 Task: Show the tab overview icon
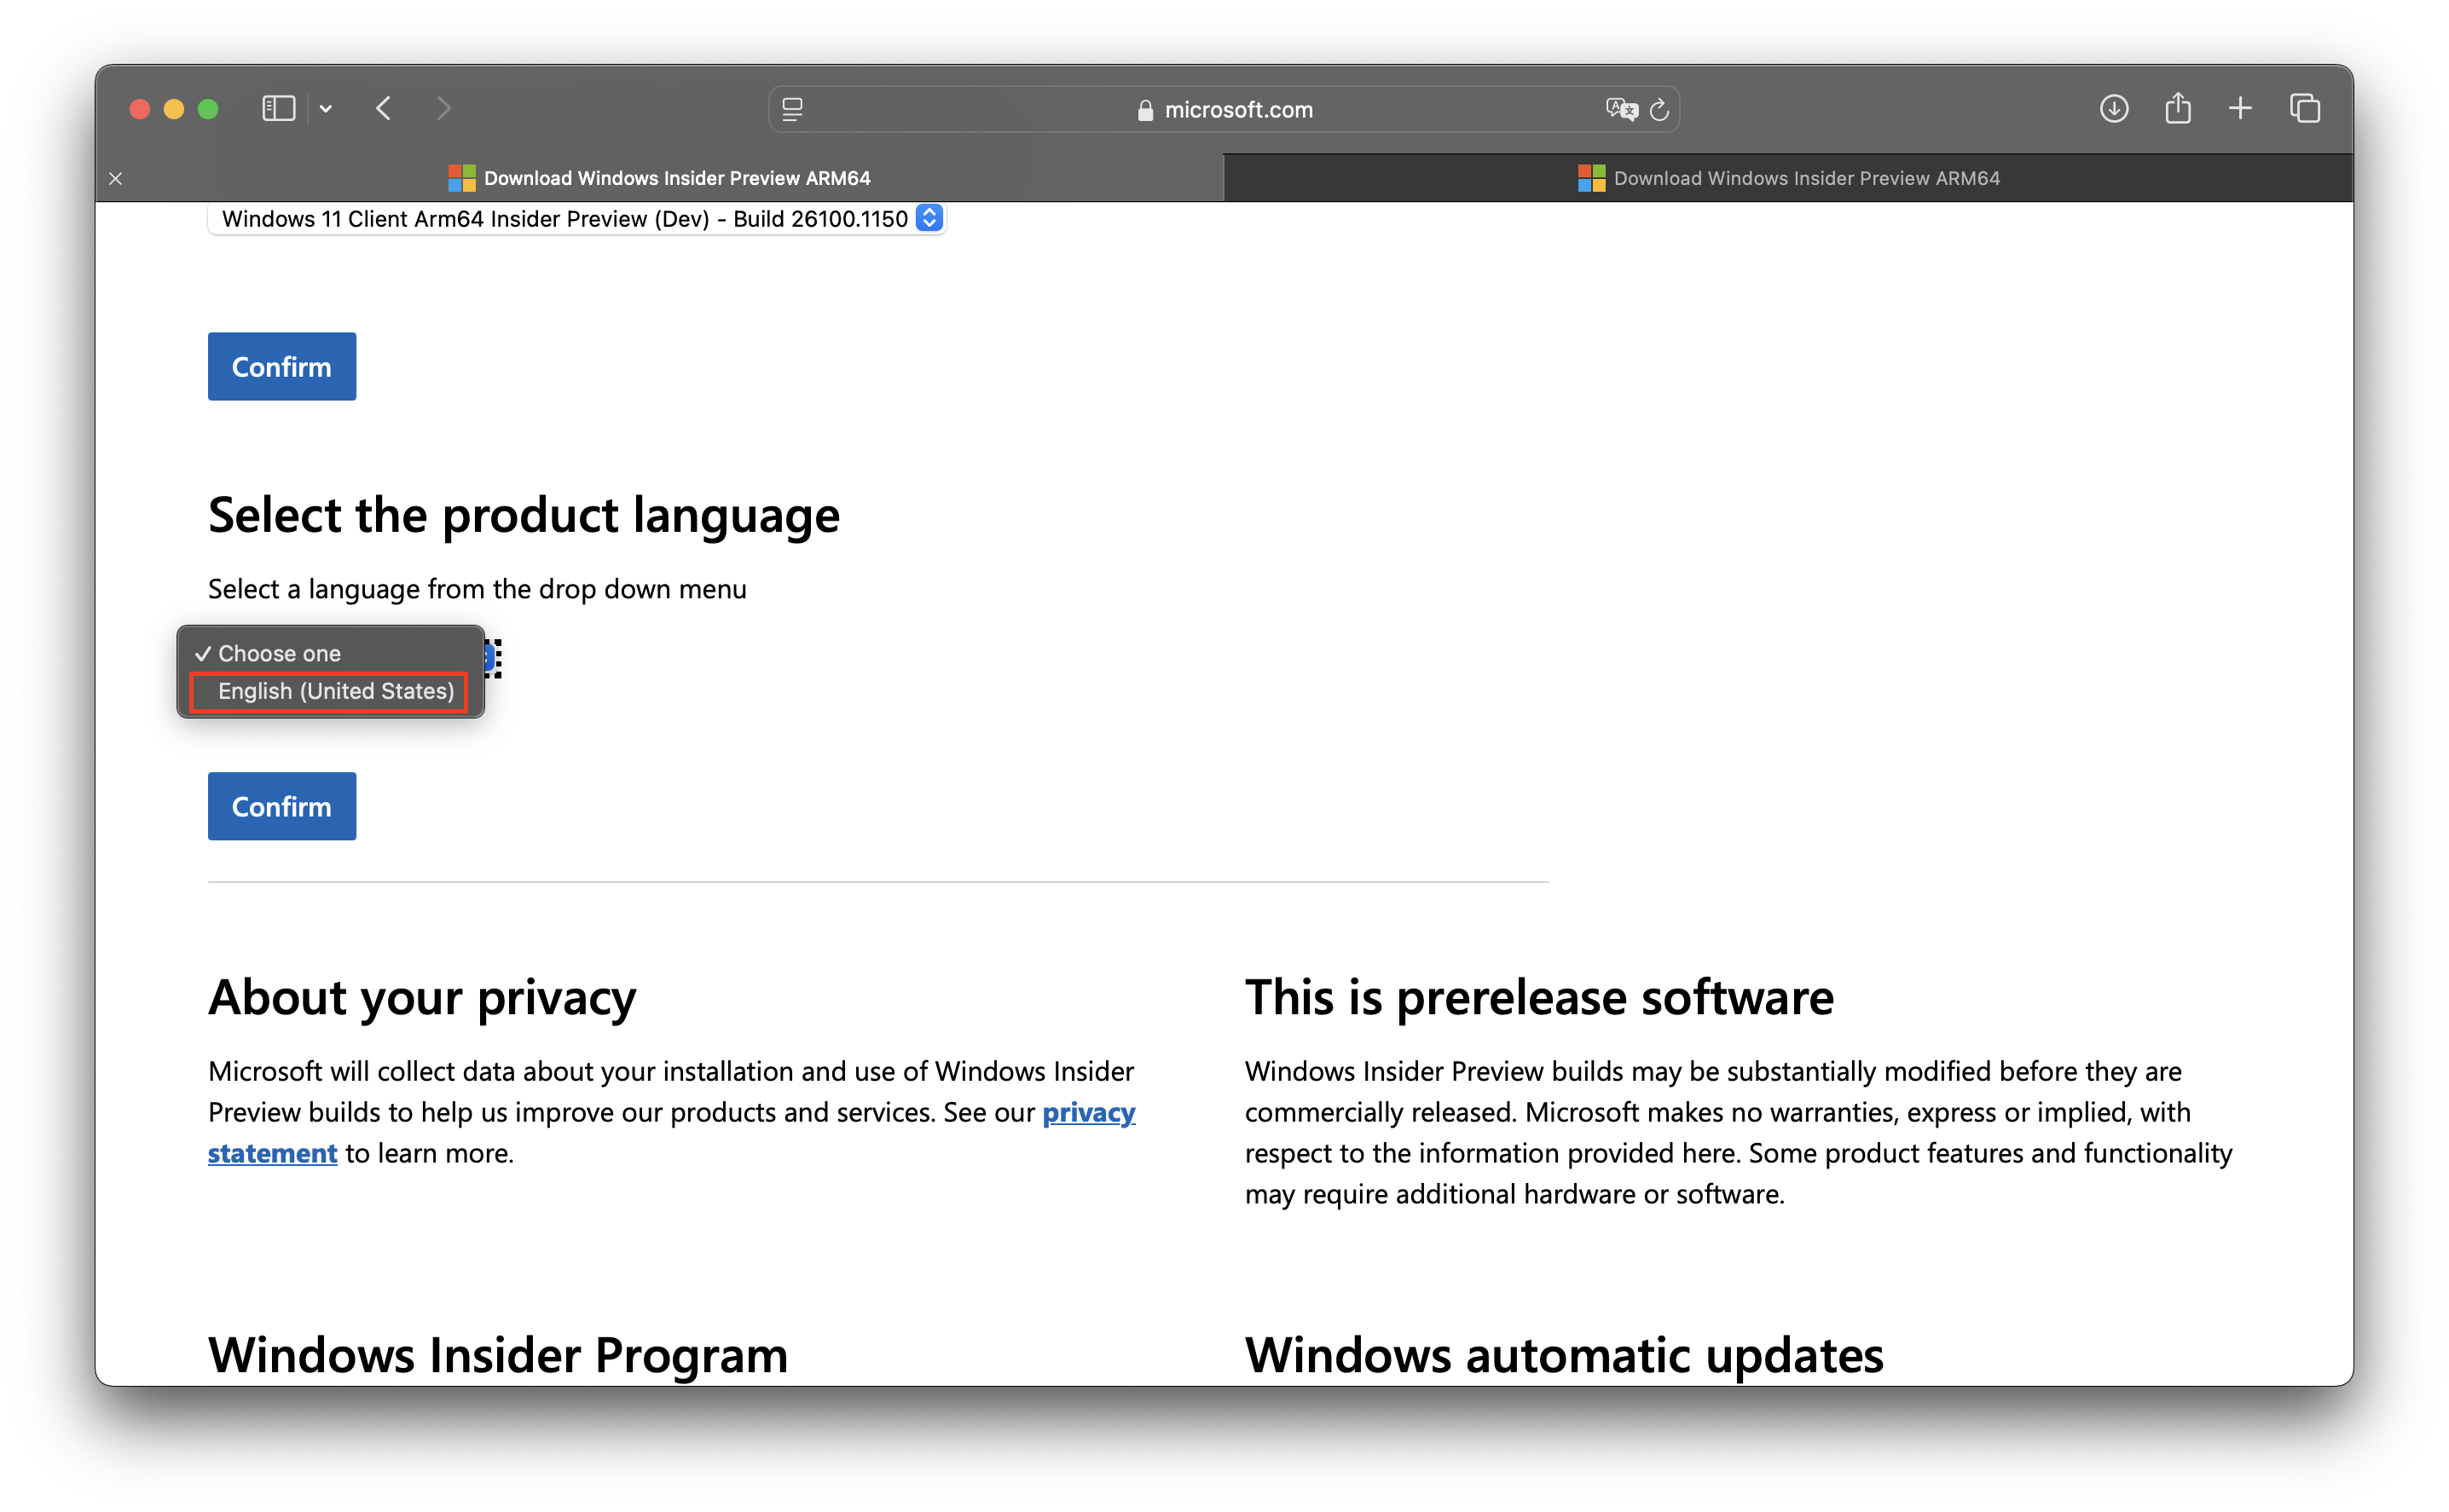2305,108
